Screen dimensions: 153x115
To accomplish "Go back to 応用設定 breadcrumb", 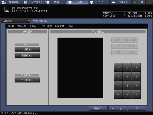I will 16,21.
